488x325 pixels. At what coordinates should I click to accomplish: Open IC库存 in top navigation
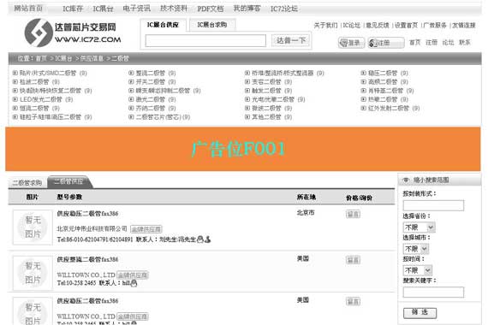[73, 9]
